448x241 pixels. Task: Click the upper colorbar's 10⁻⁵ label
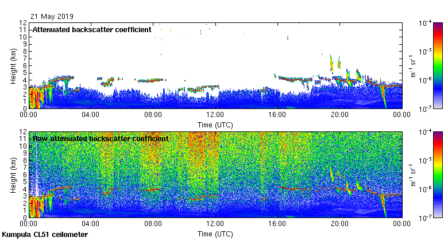tap(425, 52)
